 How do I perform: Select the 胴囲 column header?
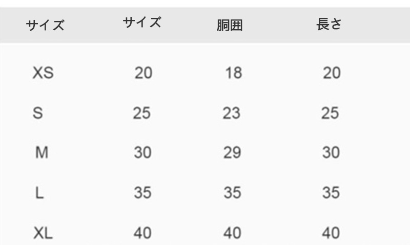[230, 25]
